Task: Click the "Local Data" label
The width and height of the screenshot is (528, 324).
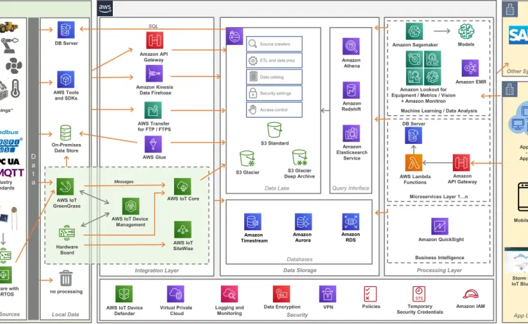Action: click(65, 314)
